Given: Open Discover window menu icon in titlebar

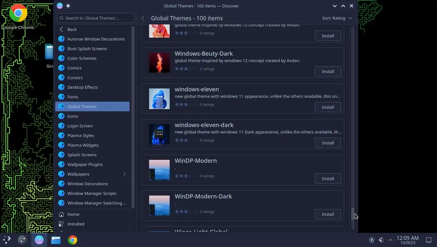Looking at the screenshot, I should (59, 6).
